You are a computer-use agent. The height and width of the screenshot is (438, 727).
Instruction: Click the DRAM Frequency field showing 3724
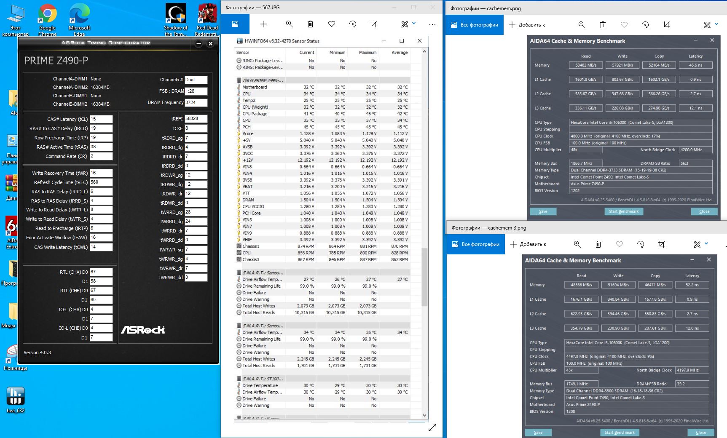tap(196, 102)
